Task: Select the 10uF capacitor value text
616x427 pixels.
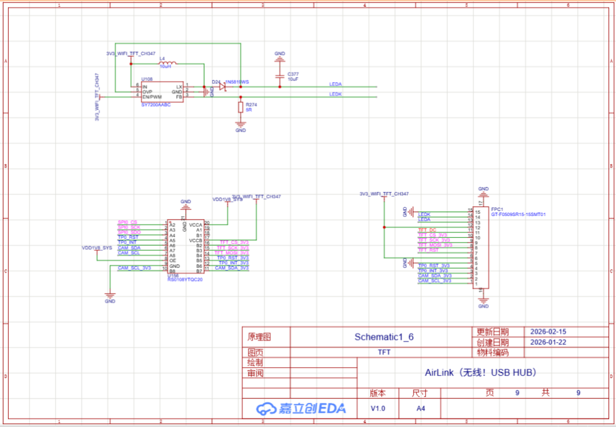Action: click(x=293, y=79)
